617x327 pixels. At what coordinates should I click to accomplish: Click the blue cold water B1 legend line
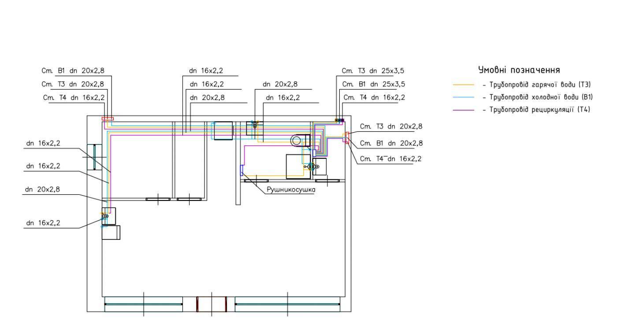pos(464,97)
